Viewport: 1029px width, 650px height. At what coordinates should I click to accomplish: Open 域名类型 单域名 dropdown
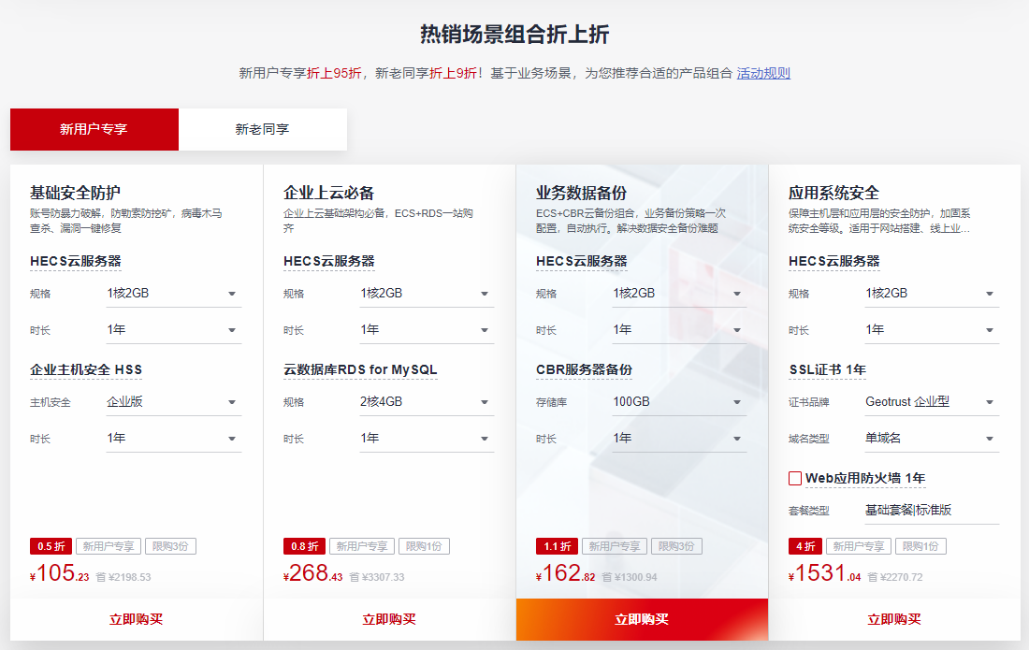(x=931, y=439)
